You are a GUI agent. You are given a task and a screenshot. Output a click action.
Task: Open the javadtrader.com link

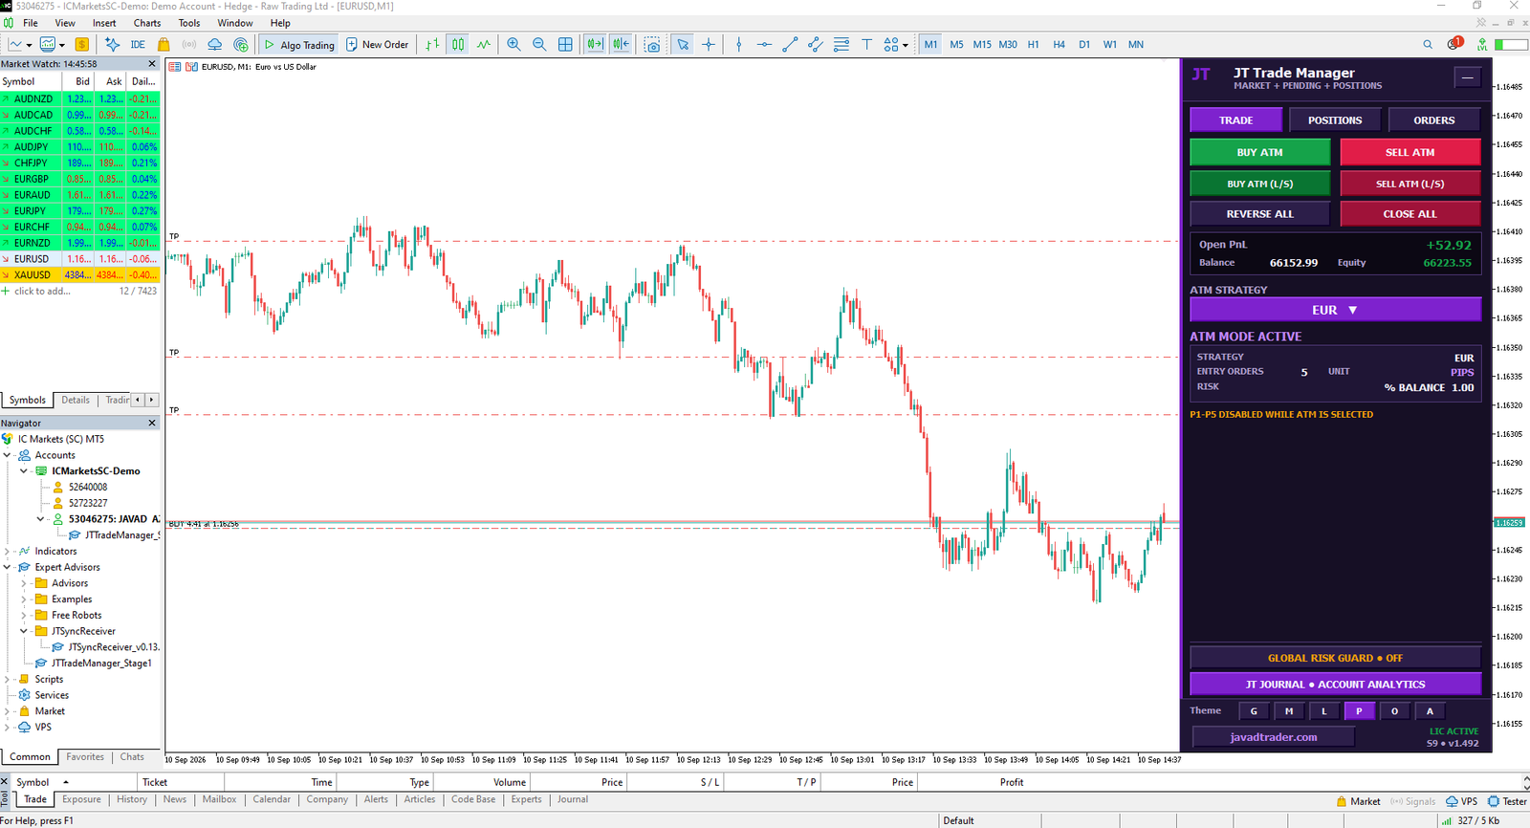(x=1273, y=737)
